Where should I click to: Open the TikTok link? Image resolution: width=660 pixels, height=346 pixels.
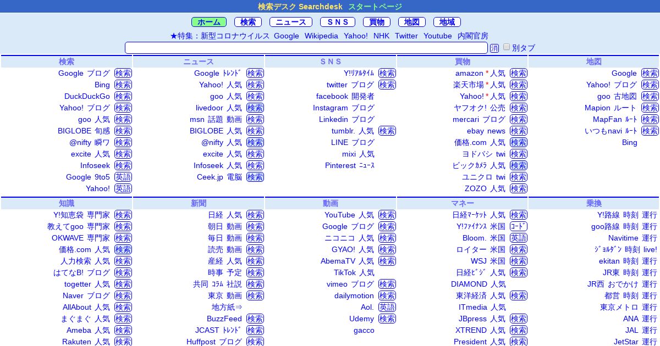click(345, 272)
